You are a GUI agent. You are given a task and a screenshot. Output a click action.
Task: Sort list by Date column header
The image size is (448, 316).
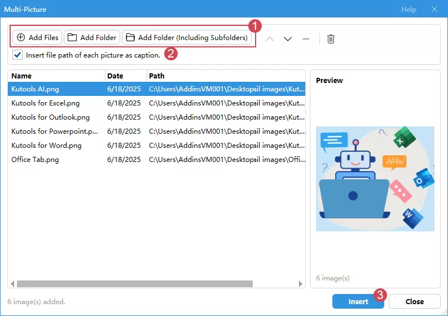point(126,76)
